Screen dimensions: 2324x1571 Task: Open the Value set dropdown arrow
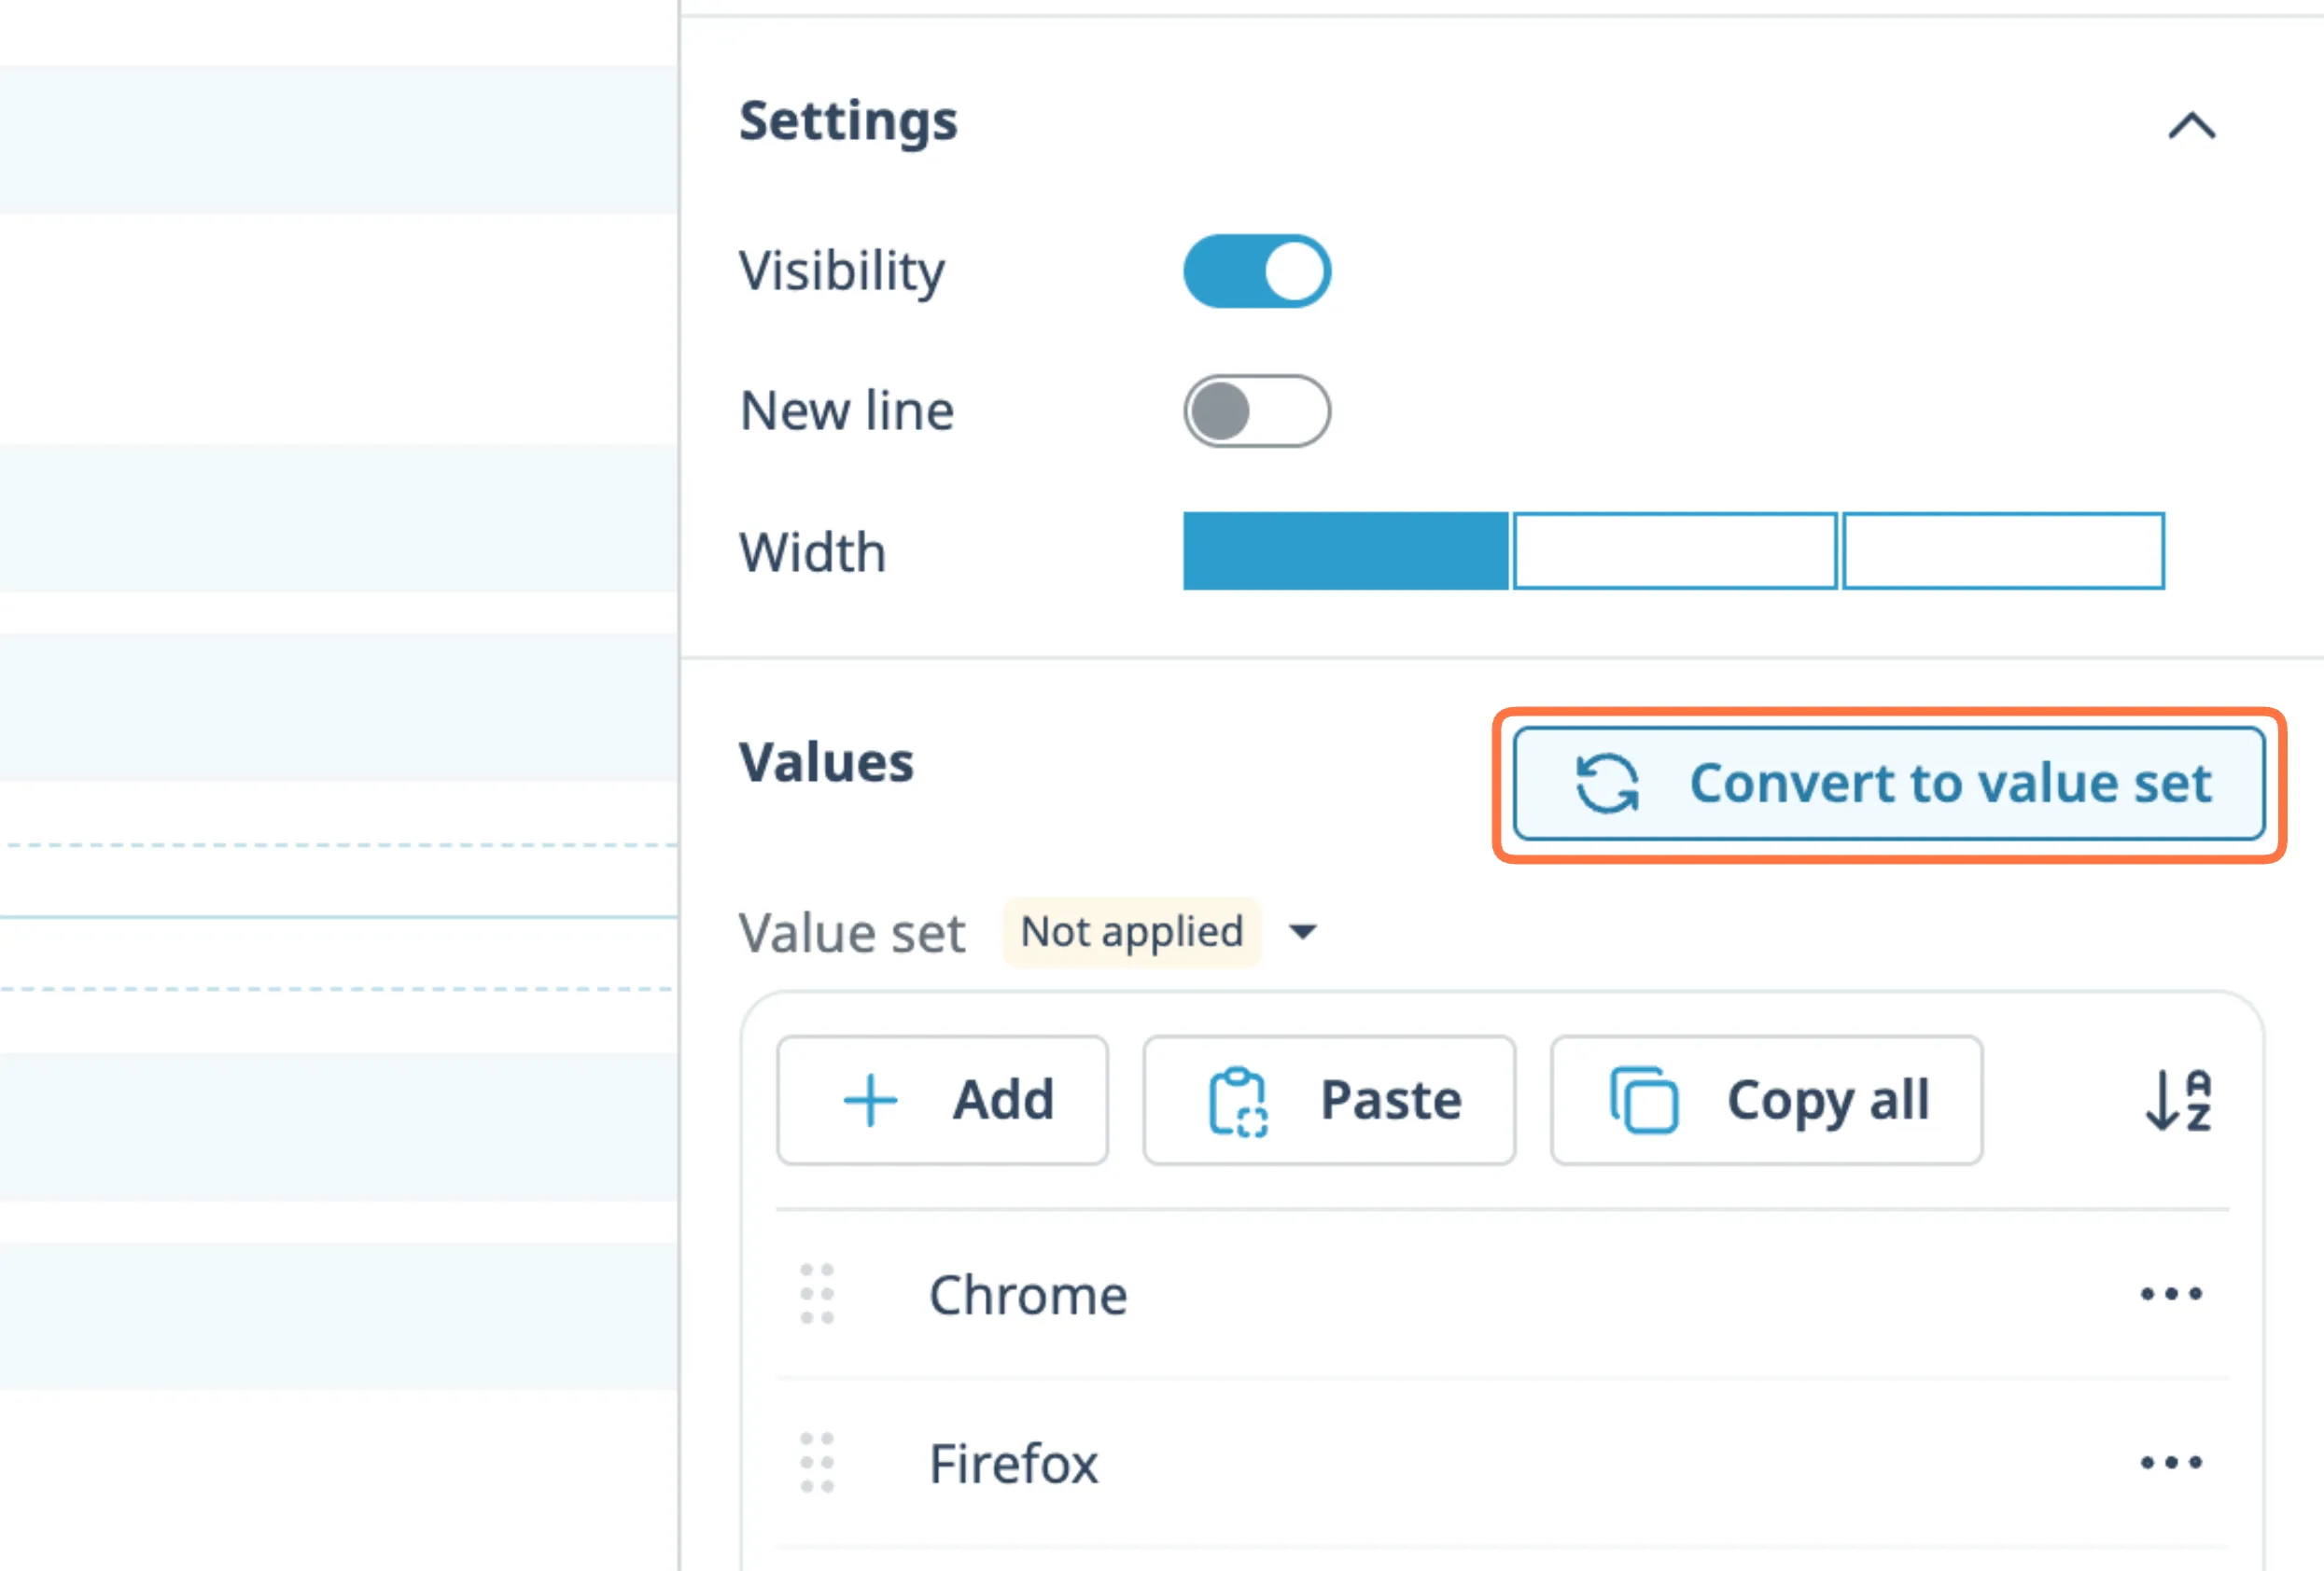pos(1302,932)
